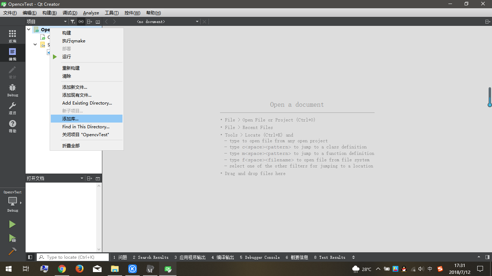Start debugging with the play-bug button
This screenshot has width=492, height=276.
click(x=12, y=238)
